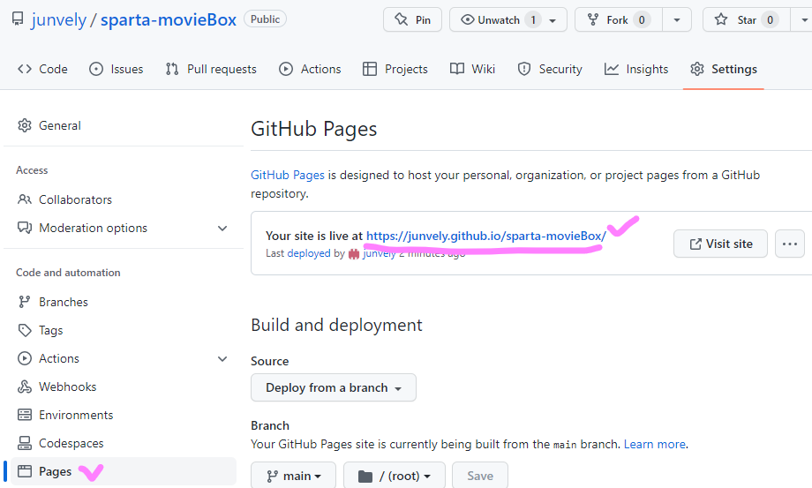Click the comment icon beside Moderation options
Screen dimensions: 812x488
(25, 228)
